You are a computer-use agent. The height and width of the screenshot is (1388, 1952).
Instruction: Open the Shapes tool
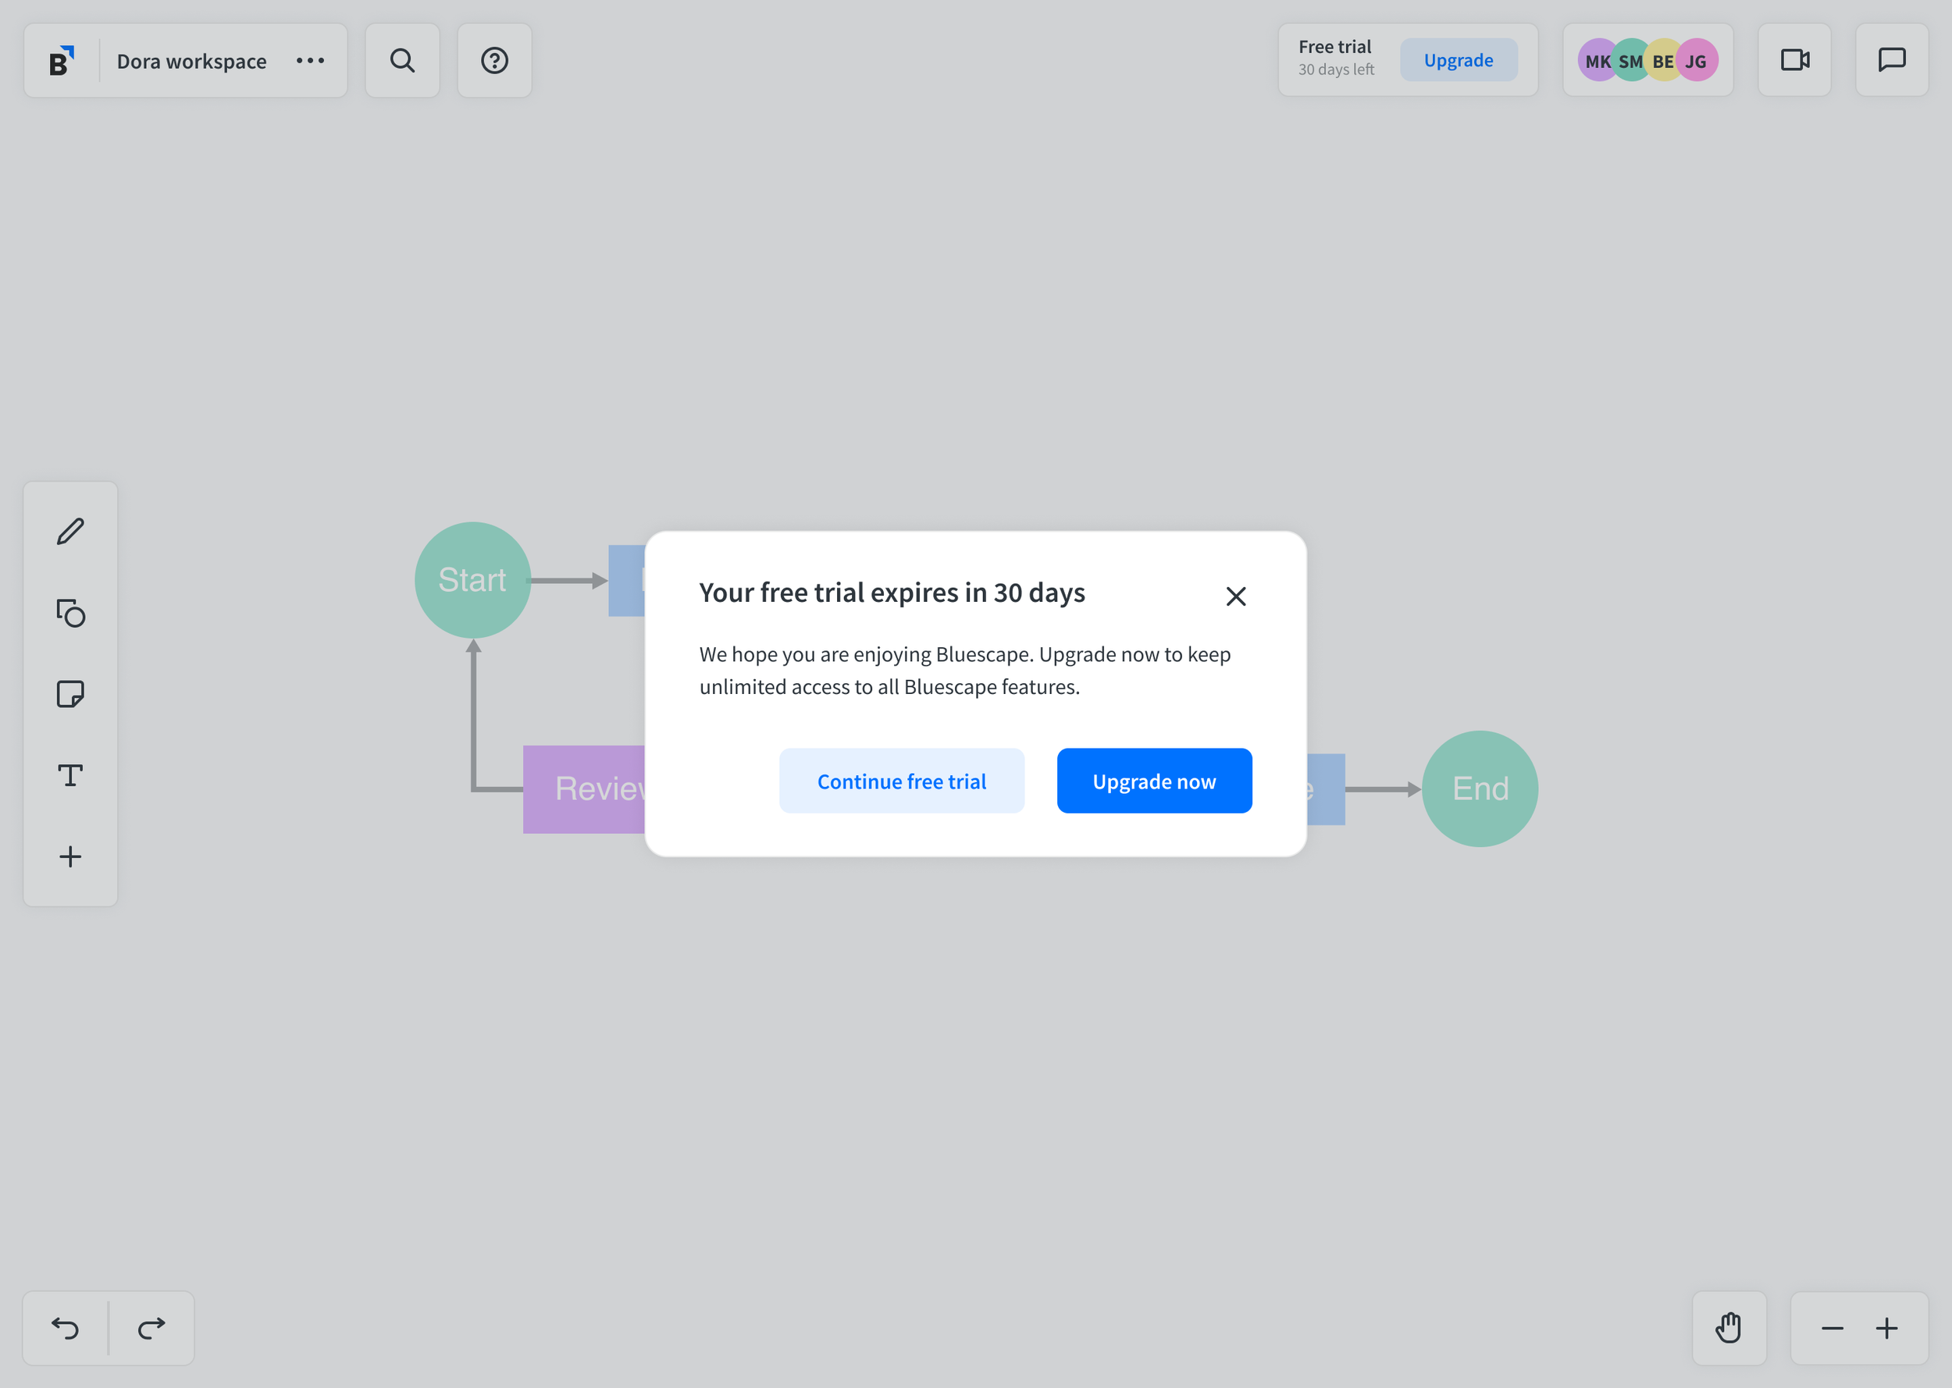click(70, 613)
